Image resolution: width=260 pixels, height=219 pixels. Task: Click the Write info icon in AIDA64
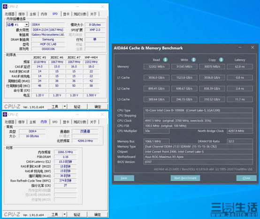click(x=194, y=60)
